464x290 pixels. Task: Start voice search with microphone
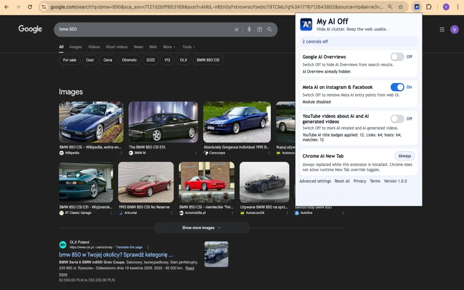coord(249,29)
